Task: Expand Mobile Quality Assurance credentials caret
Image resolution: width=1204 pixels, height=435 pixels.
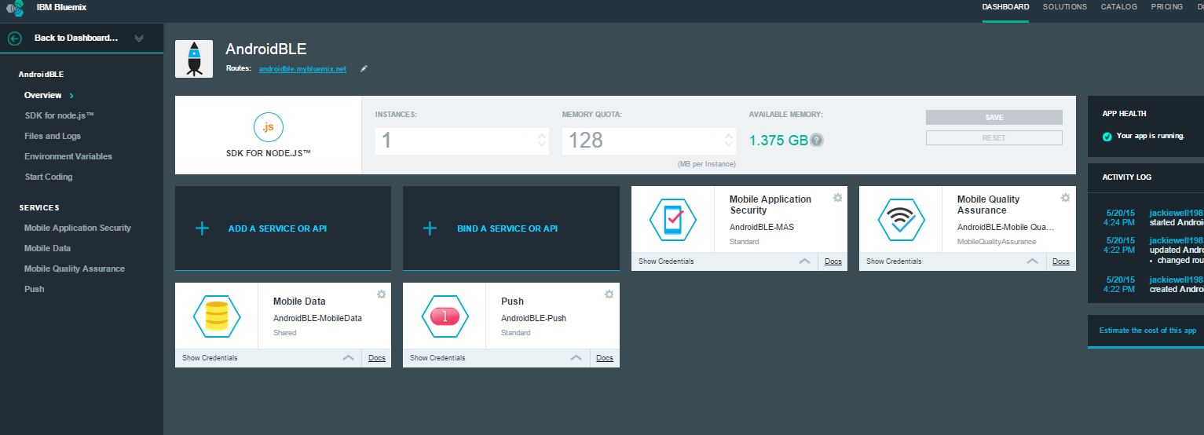Action: coord(1032,261)
